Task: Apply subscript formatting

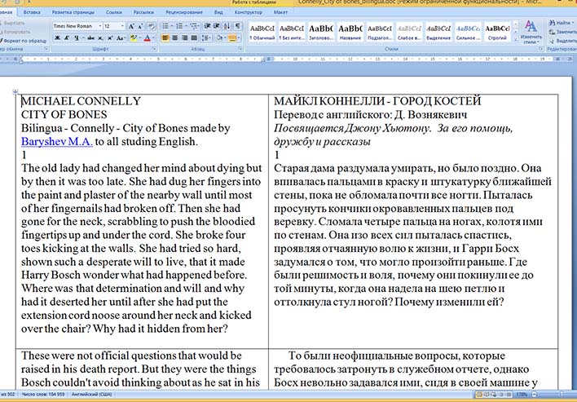Action: [x=100, y=38]
